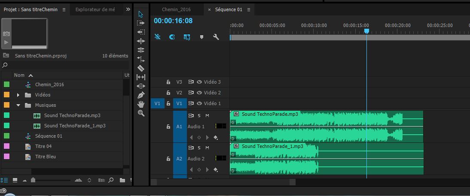Toggle V3 track targeting
470x196 pixels.
pyautogui.click(x=179, y=81)
